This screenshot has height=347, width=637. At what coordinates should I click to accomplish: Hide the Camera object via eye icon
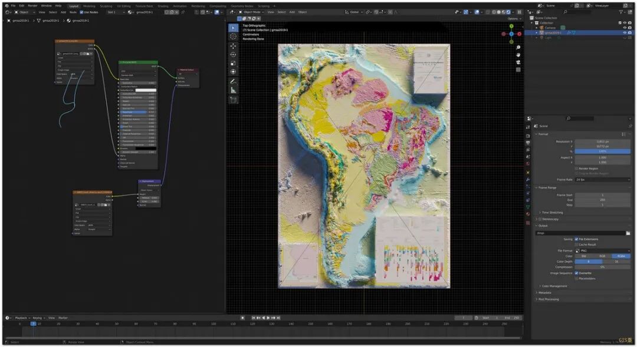624,28
